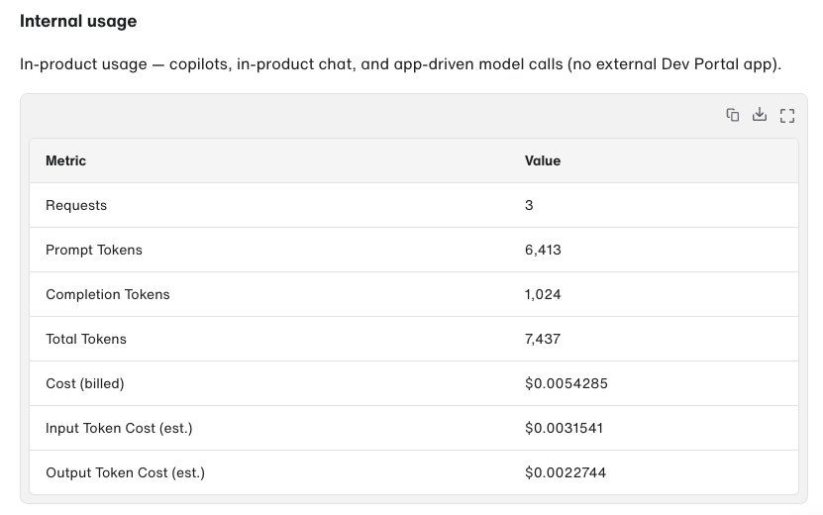Screen dimensions: 823x515
Task: Click the requests value 3
Action: click(529, 205)
